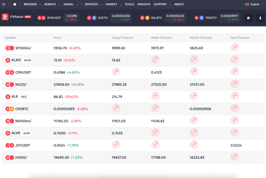This screenshot has width=266, height=178.
Task: Click the SCETH coin pair icons
Action: click(92, 18)
